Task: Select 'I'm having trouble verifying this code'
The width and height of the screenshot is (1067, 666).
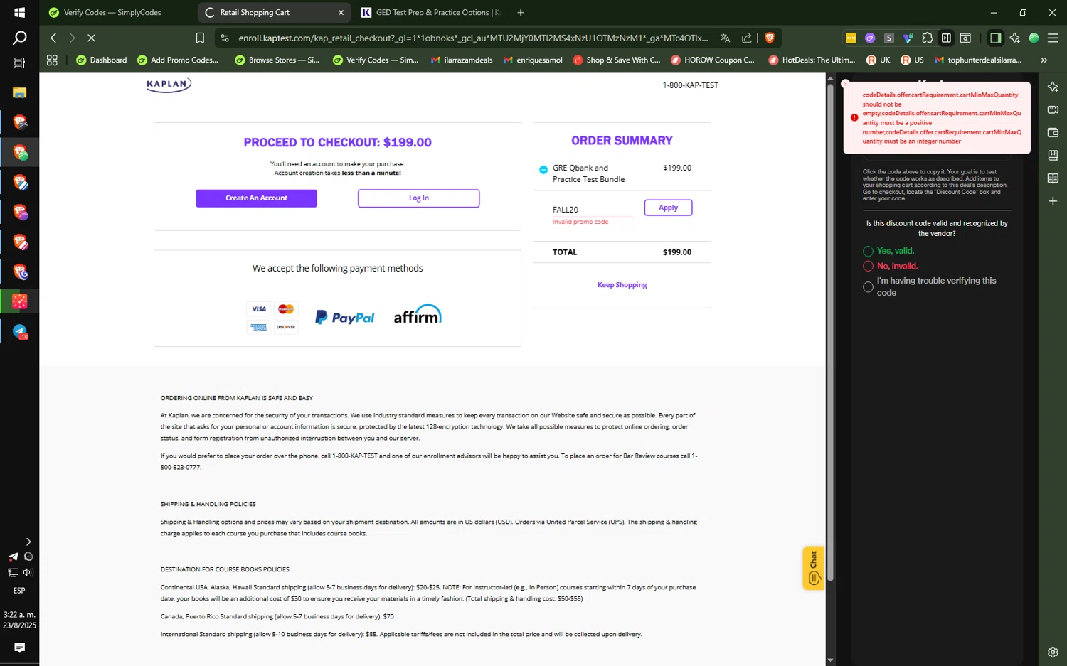Action: coord(868,287)
